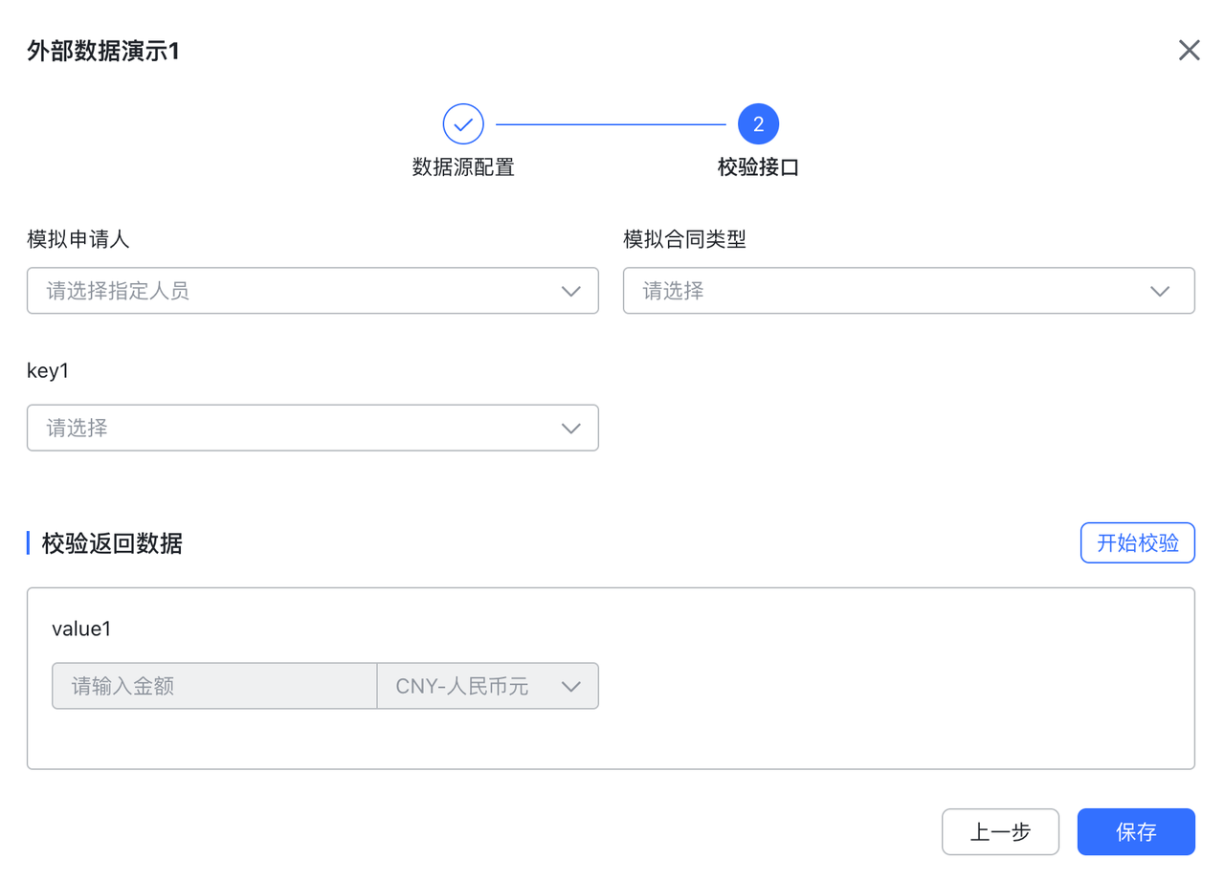
Task: Click the chevron arrow in key1 field
Action: click(x=571, y=429)
